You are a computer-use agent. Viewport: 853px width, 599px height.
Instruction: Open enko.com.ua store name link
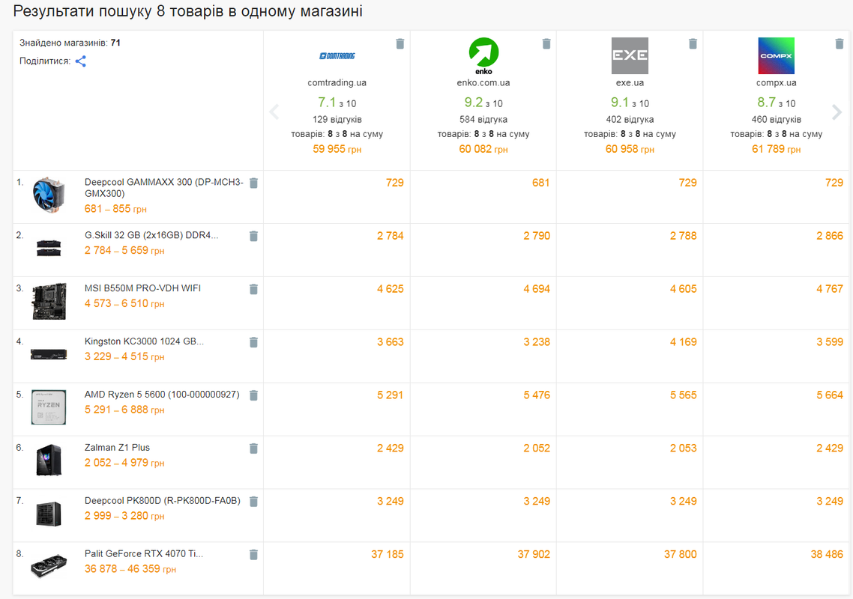(483, 82)
